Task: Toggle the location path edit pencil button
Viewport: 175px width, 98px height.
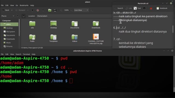Action: pyautogui.click(x=24, y=16)
